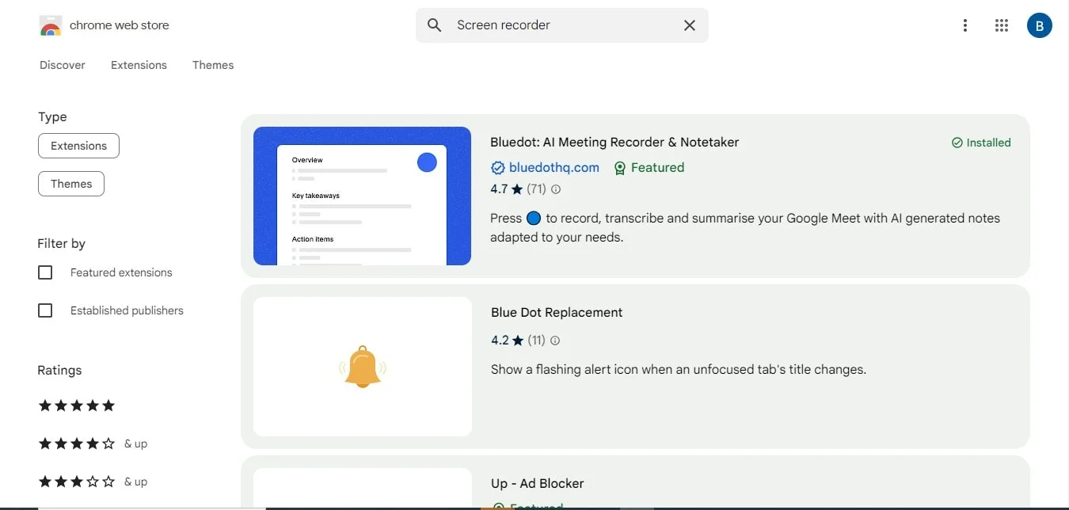Filter by three stars & up

93,481
